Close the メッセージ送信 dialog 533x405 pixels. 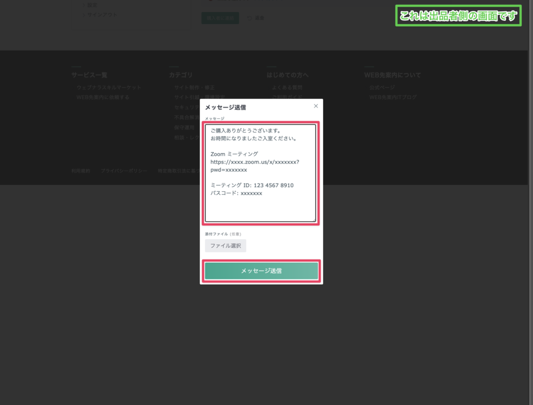(316, 106)
